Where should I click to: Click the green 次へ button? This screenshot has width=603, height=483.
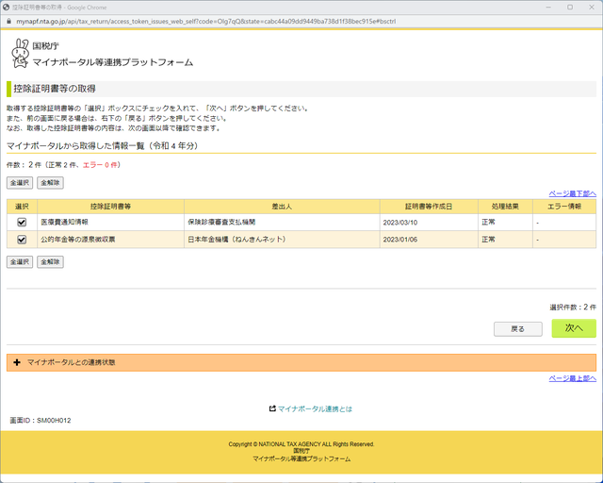click(574, 328)
